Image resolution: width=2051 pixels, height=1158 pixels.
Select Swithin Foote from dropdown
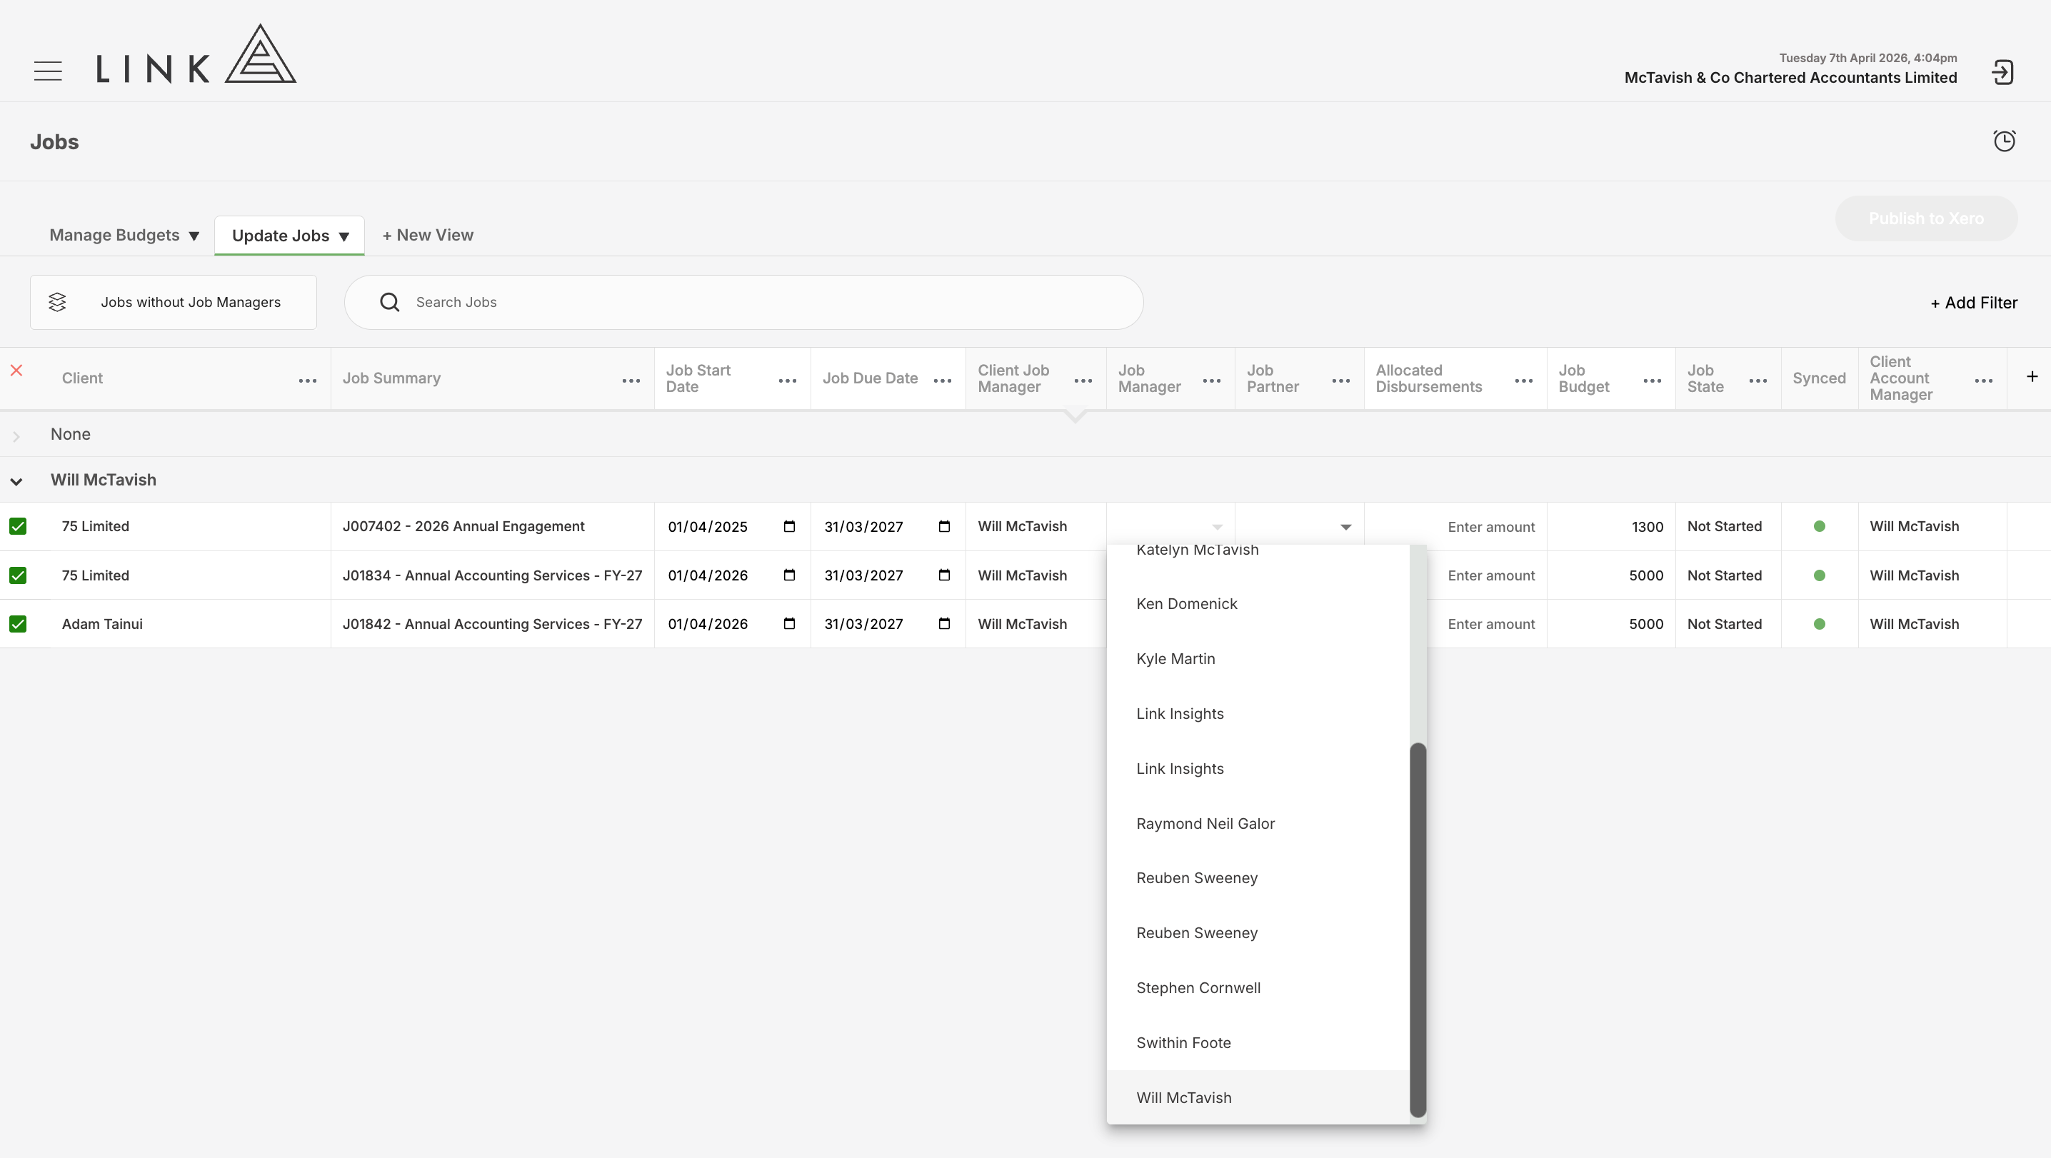point(1258,1042)
